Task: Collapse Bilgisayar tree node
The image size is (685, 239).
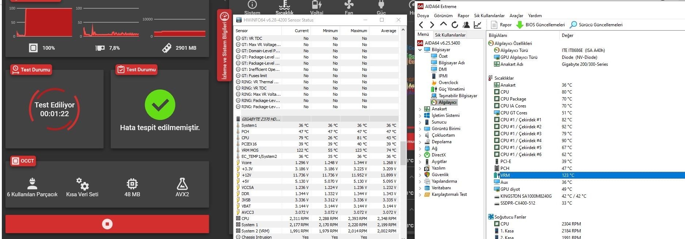Action: [x=420, y=50]
